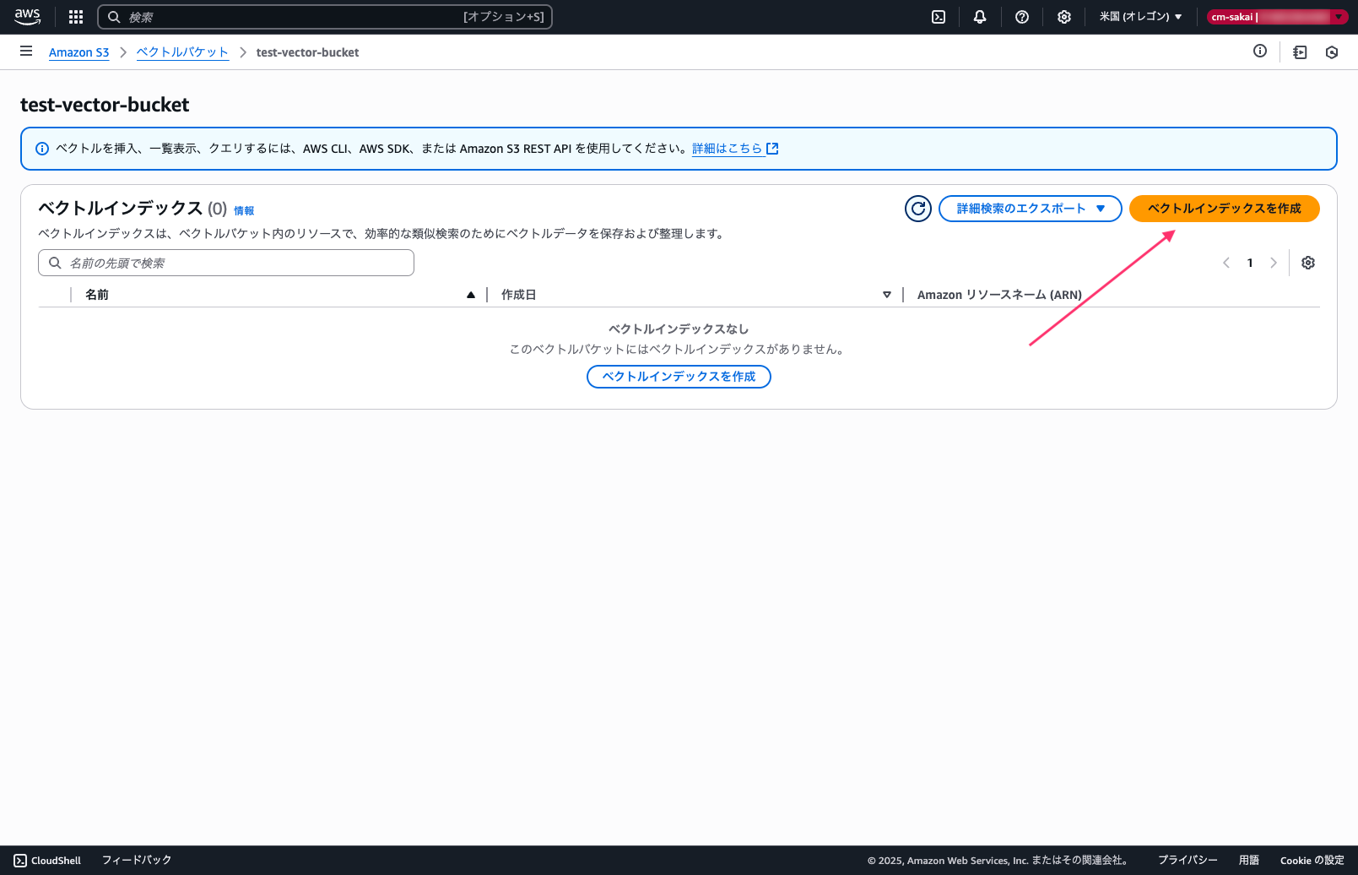Click the フィードバック footer link
This screenshot has height=875, width=1358.
137,861
